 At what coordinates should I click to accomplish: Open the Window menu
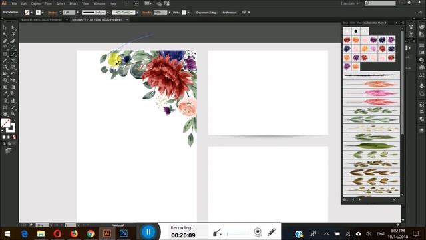(99, 3)
